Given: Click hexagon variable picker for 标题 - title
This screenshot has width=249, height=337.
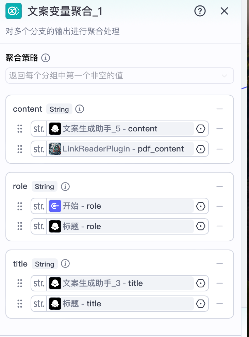Looking at the screenshot, I should click(201, 304).
